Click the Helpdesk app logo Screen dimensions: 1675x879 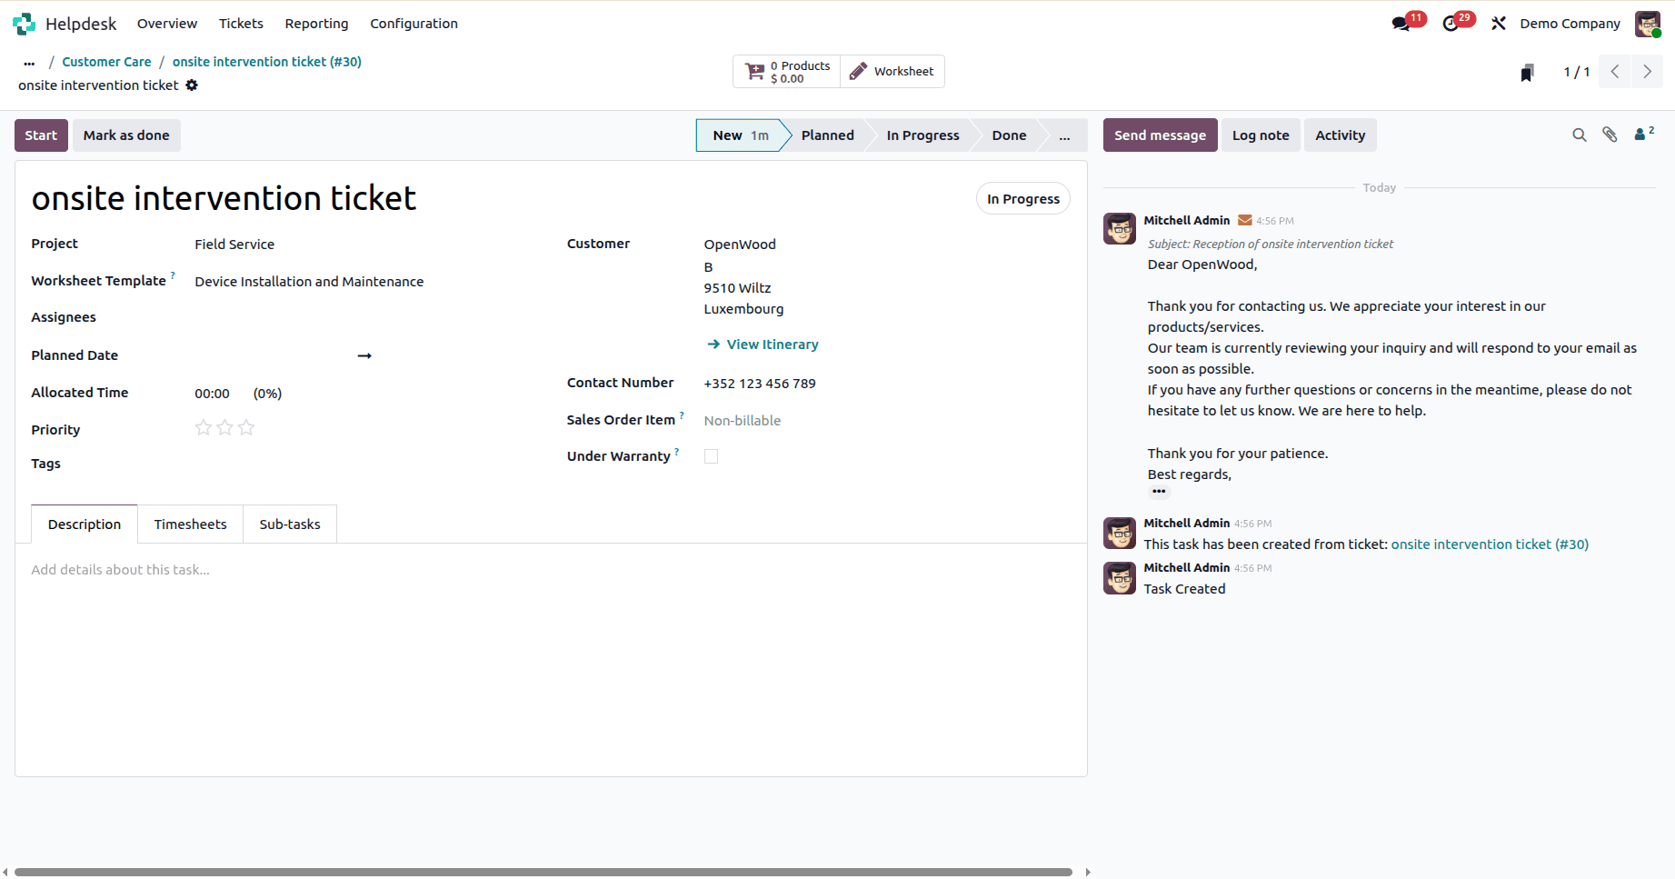pos(23,24)
